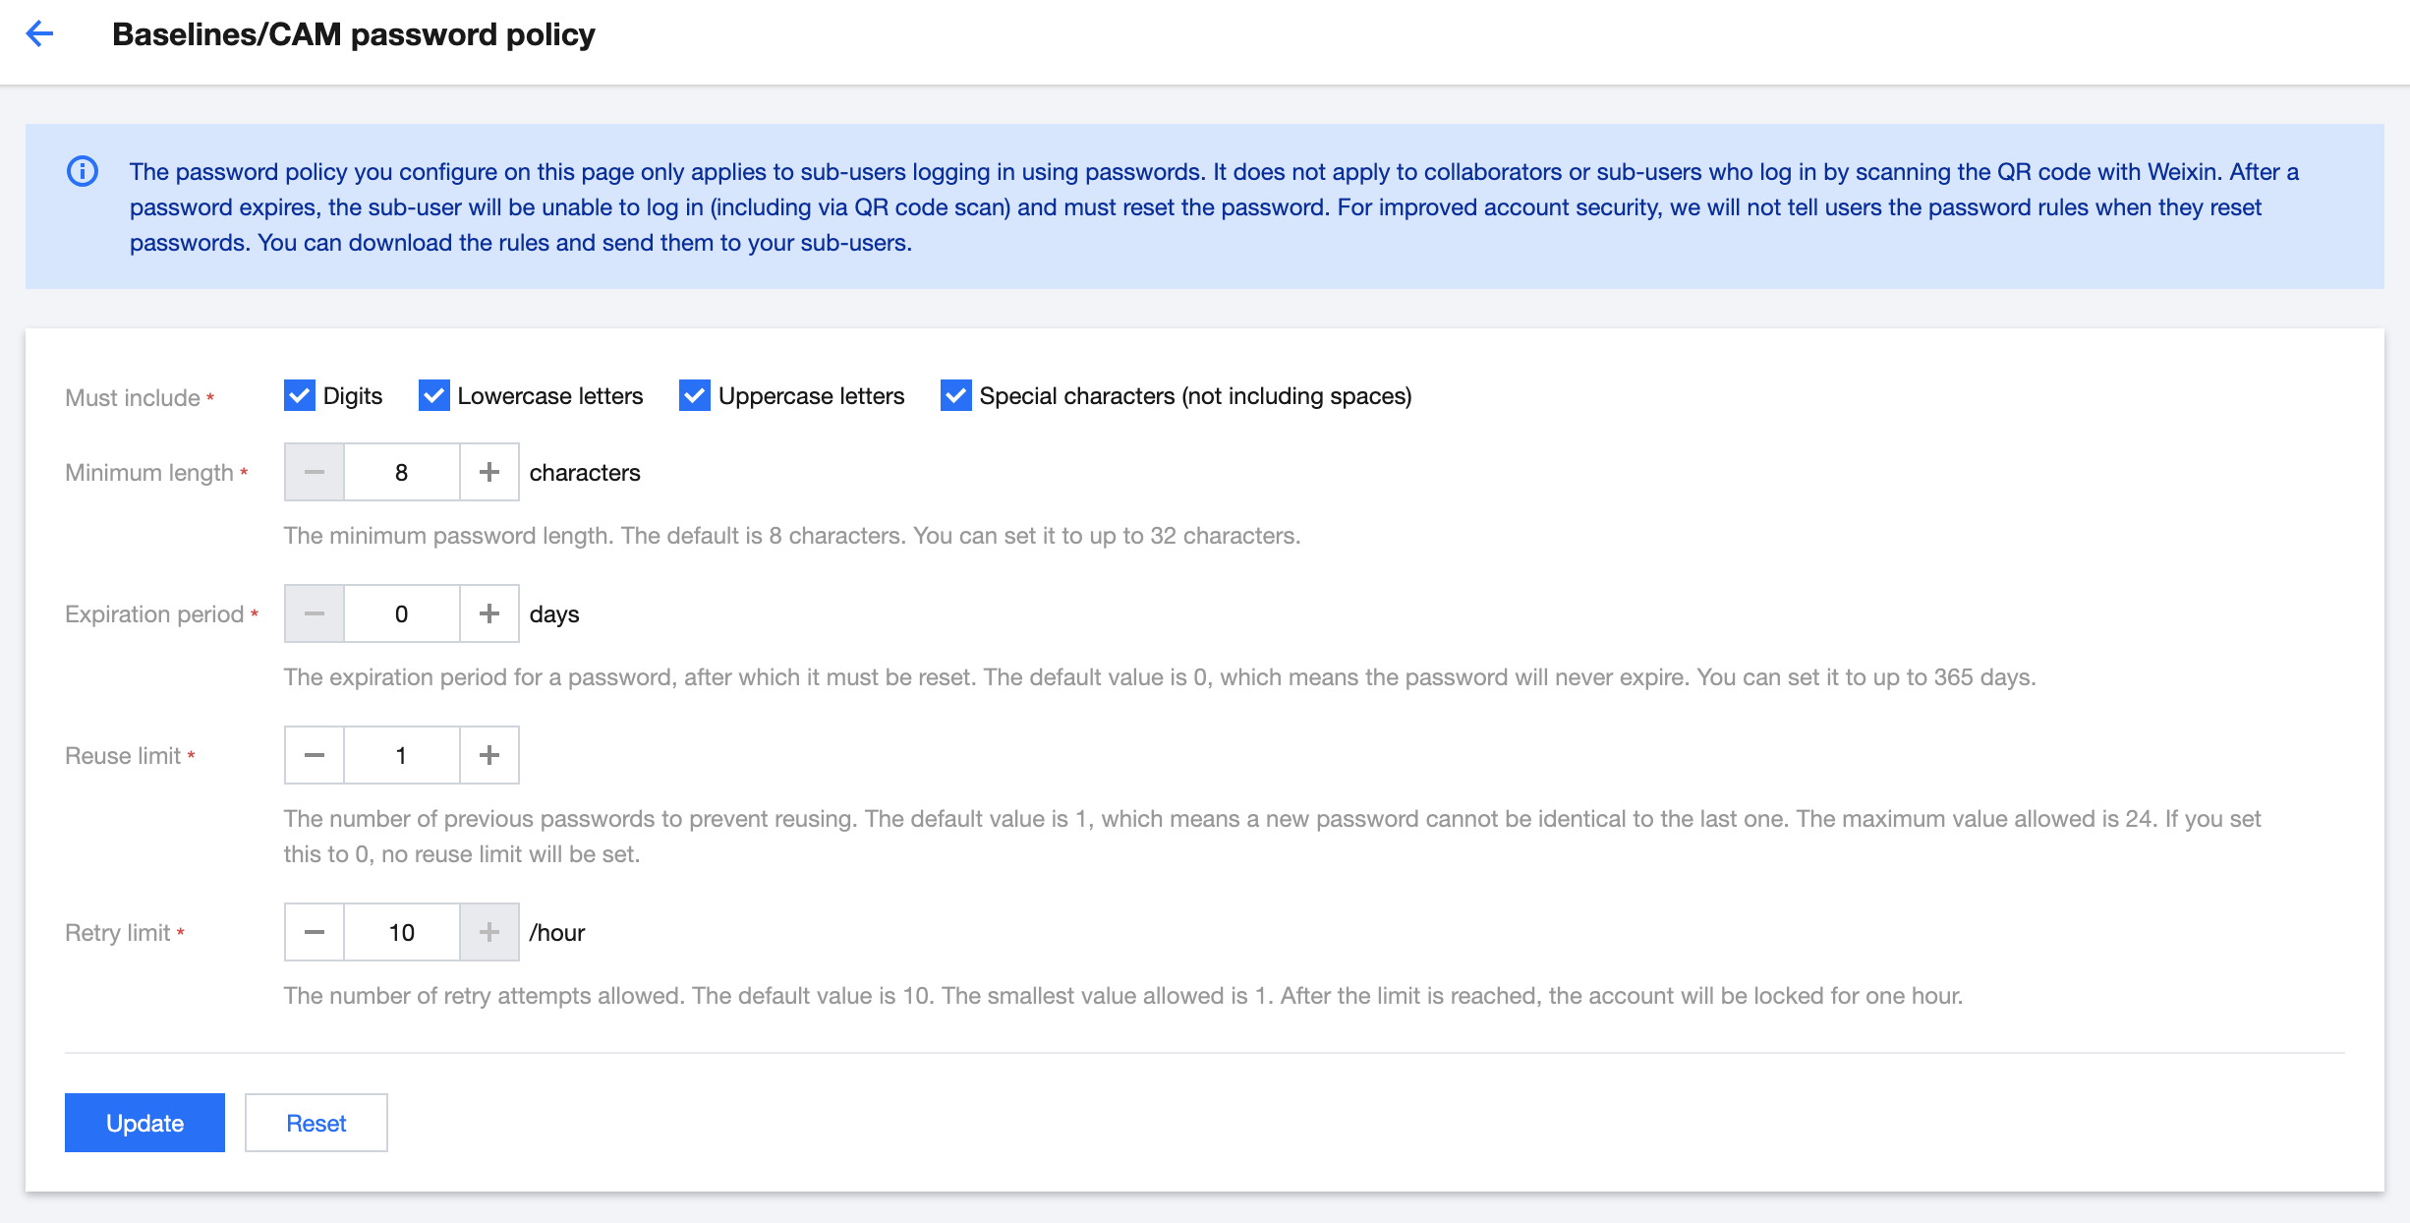Uncheck Special characters checkbox
2410x1223 pixels.
955,395
